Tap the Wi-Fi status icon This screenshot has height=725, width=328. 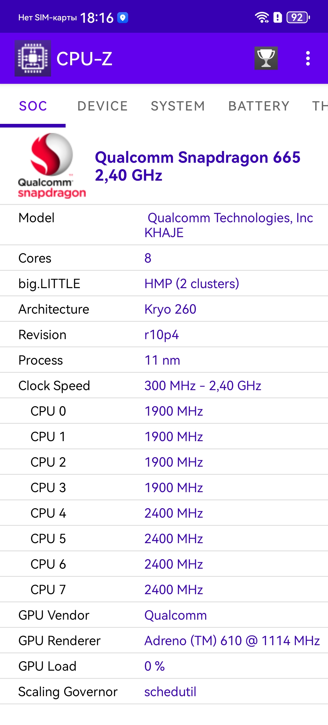click(x=262, y=18)
